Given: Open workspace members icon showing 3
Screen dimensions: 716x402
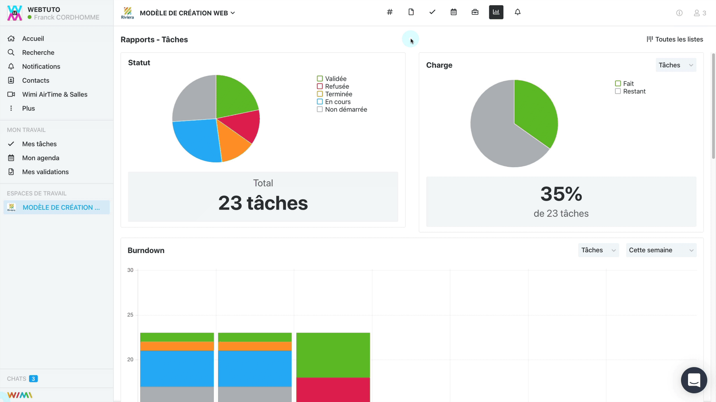Looking at the screenshot, I should click(700, 13).
